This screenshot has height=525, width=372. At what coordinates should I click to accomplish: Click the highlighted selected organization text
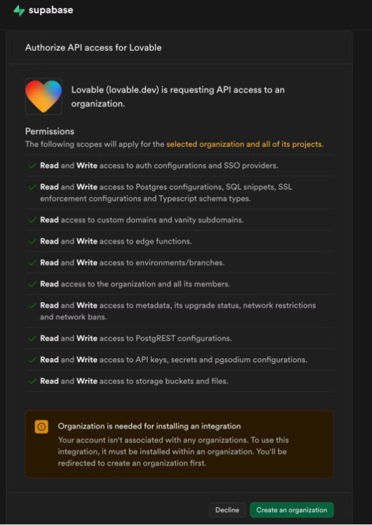pos(245,145)
